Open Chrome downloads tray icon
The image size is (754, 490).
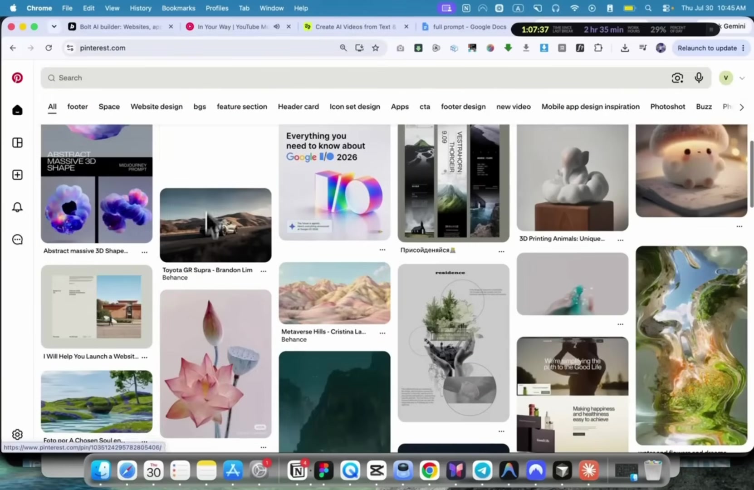[x=625, y=48]
